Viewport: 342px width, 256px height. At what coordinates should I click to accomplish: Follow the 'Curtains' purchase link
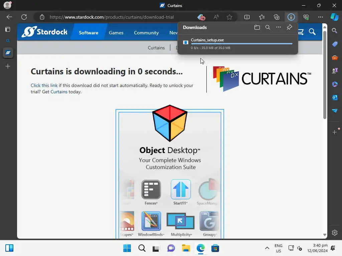[59, 92]
